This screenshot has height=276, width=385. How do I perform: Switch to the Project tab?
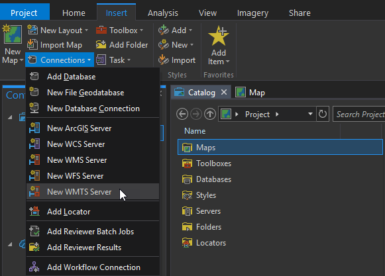tap(24, 13)
